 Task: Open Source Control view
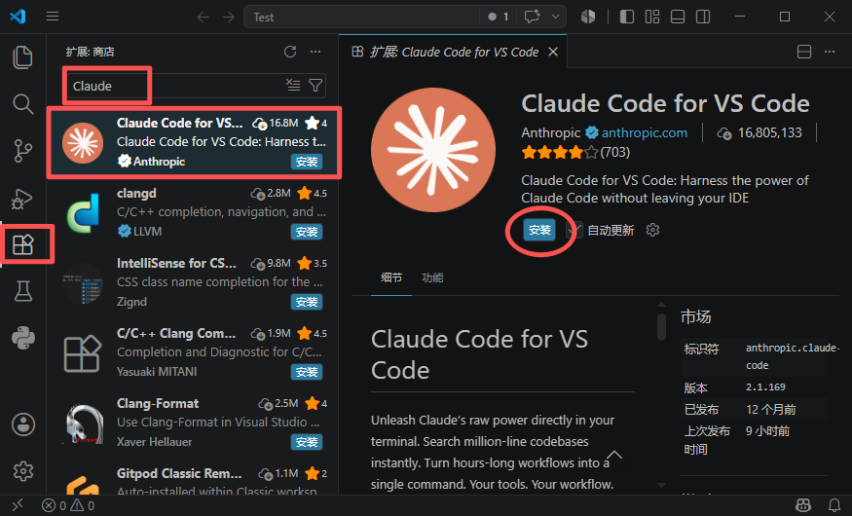point(22,151)
